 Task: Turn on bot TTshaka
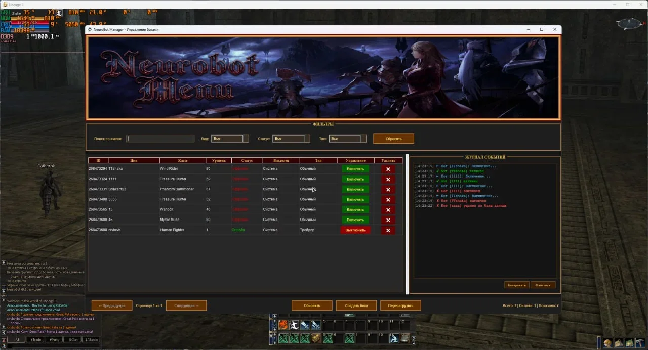[355, 169]
